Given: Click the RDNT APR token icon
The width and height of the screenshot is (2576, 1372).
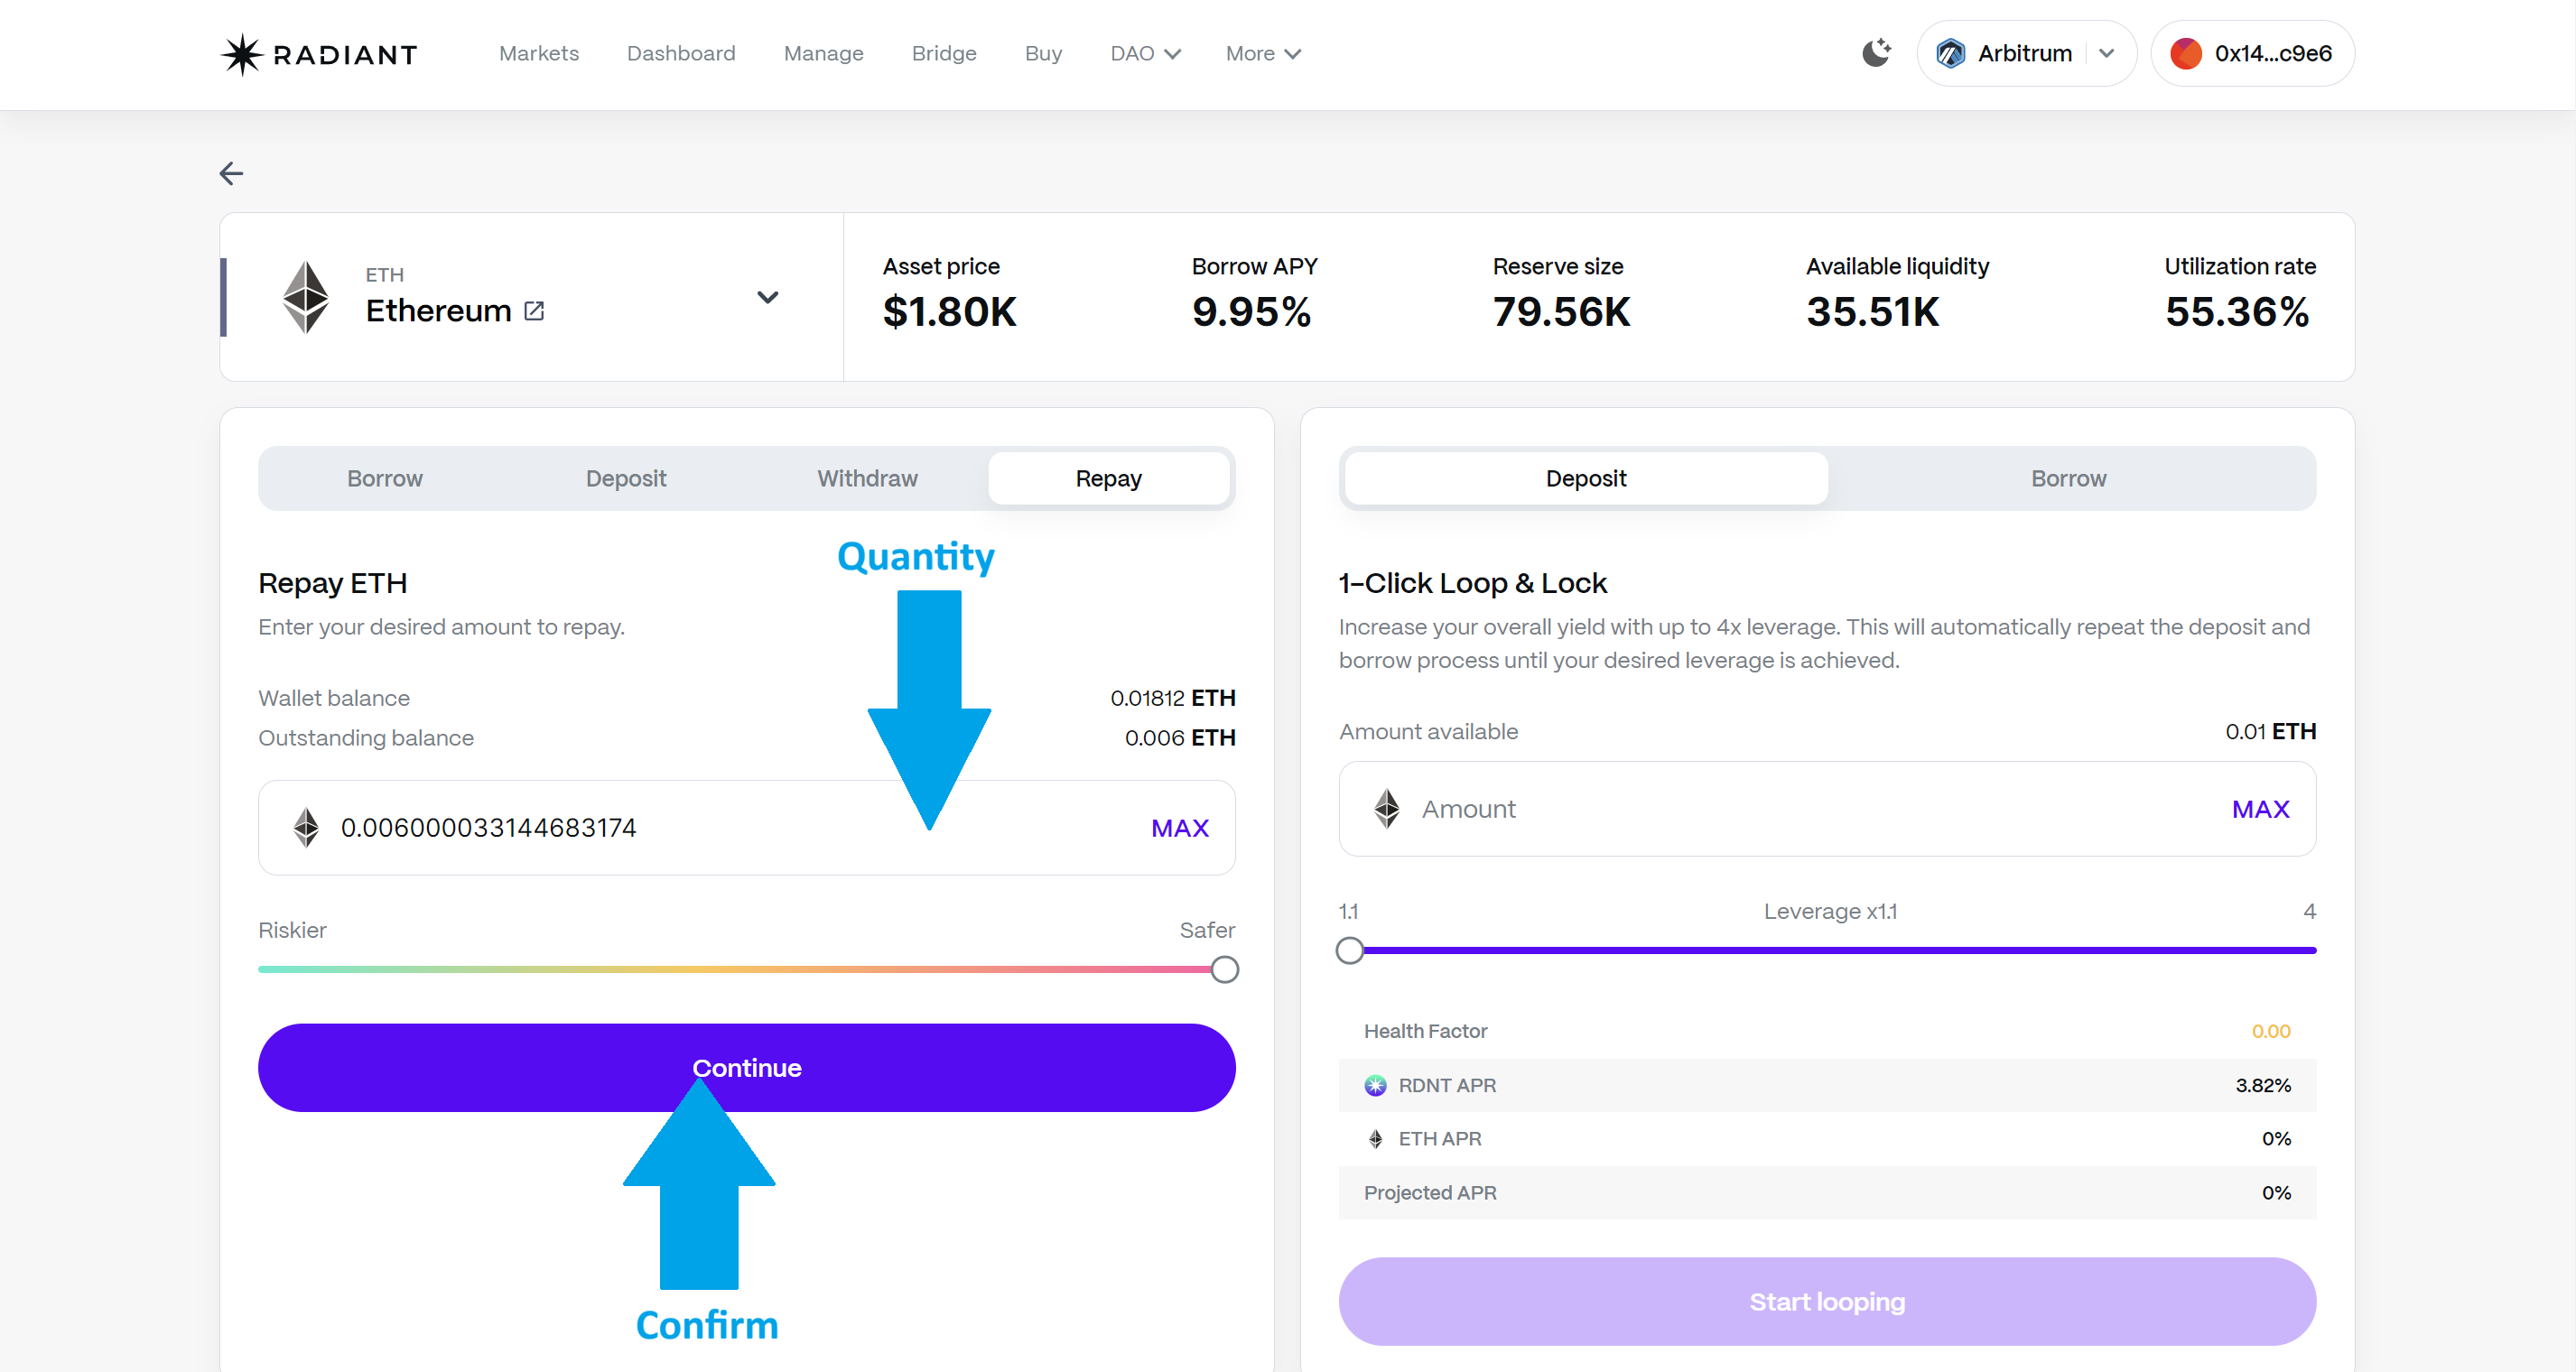Looking at the screenshot, I should tap(1375, 1085).
